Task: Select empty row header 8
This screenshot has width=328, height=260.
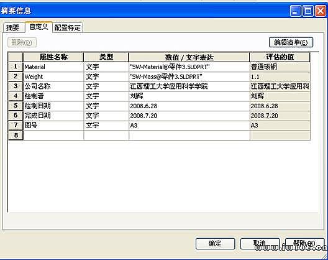Action: (x=16, y=135)
